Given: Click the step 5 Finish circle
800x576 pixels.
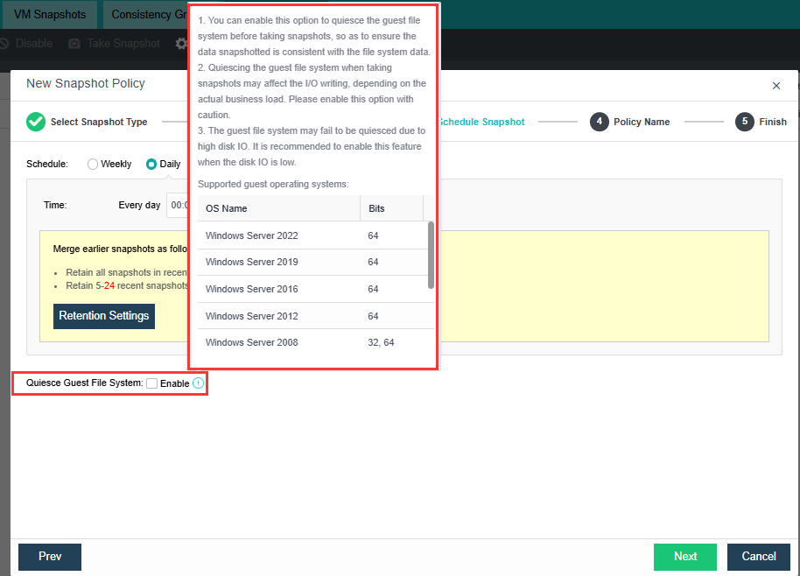Looking at the screenshot, I should pyautogui.click(x=745, y=122).
